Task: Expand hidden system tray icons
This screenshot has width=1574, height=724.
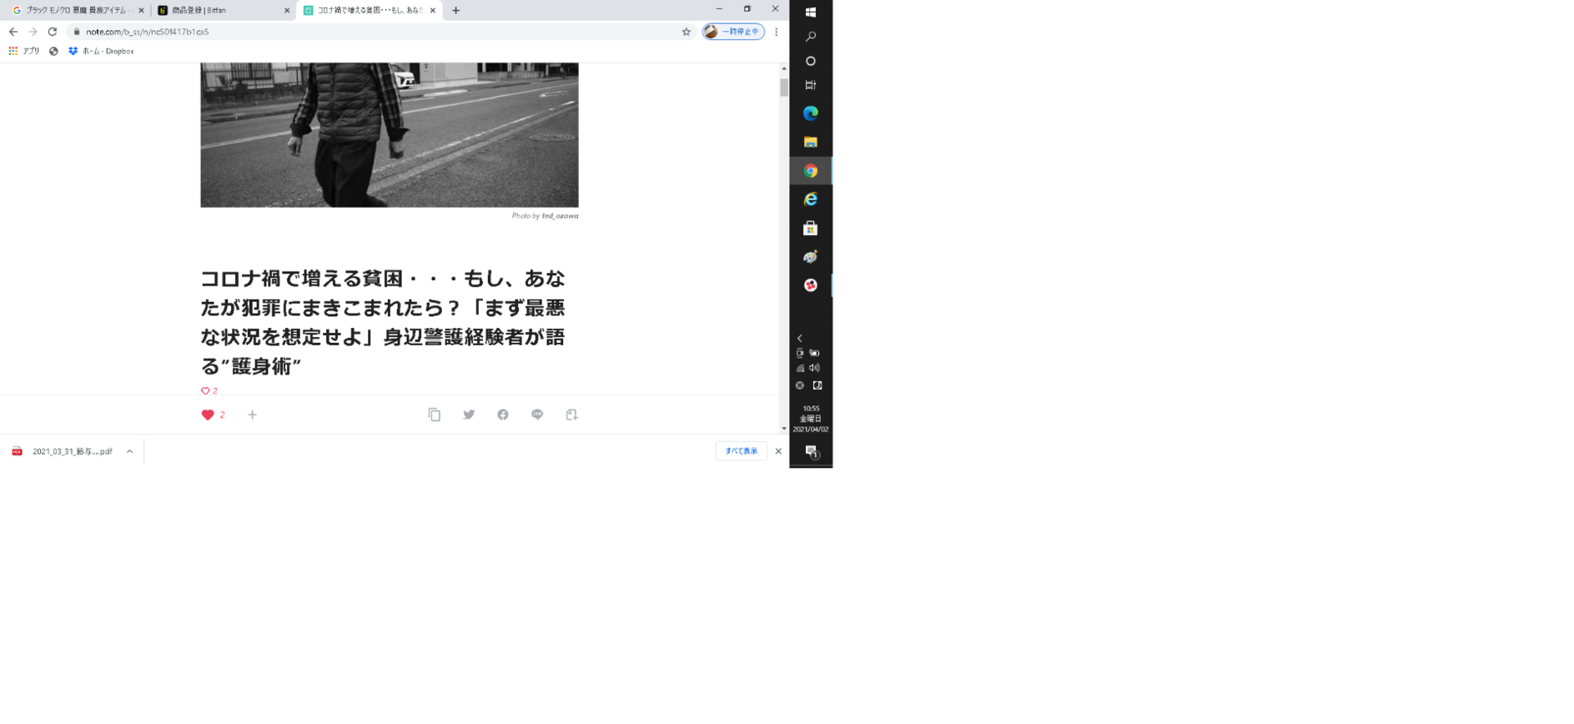Action: pos(800,339)
